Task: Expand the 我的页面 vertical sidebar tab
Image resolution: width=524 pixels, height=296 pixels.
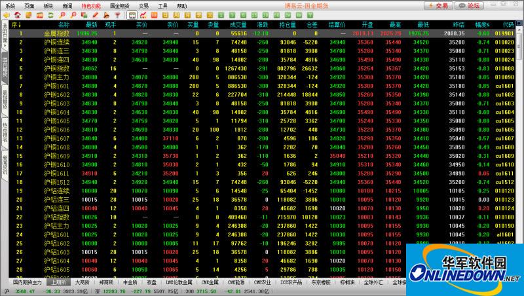Action: pos(5,35)
